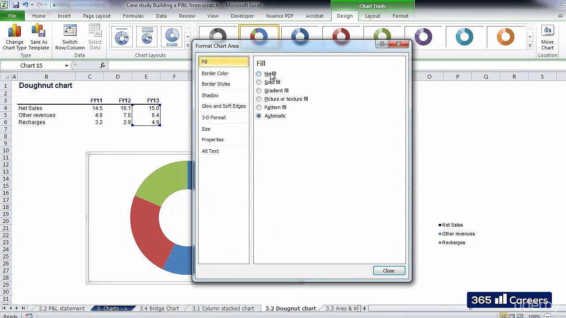Open the 3.4 Bridge Chart sheet tab
This screenshot has height=318, width=566.
point(159,308)
